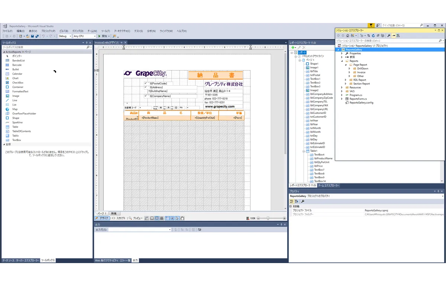Open the Any CPU platform dropdown

coord(85,36)
